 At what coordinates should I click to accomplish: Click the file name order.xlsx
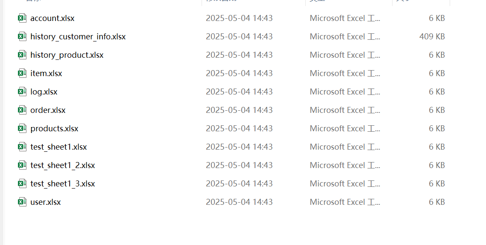tap(48, 110)
